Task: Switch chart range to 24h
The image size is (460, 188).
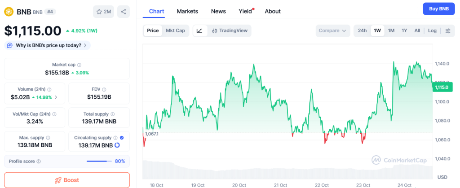Action: tap(363, 31)
